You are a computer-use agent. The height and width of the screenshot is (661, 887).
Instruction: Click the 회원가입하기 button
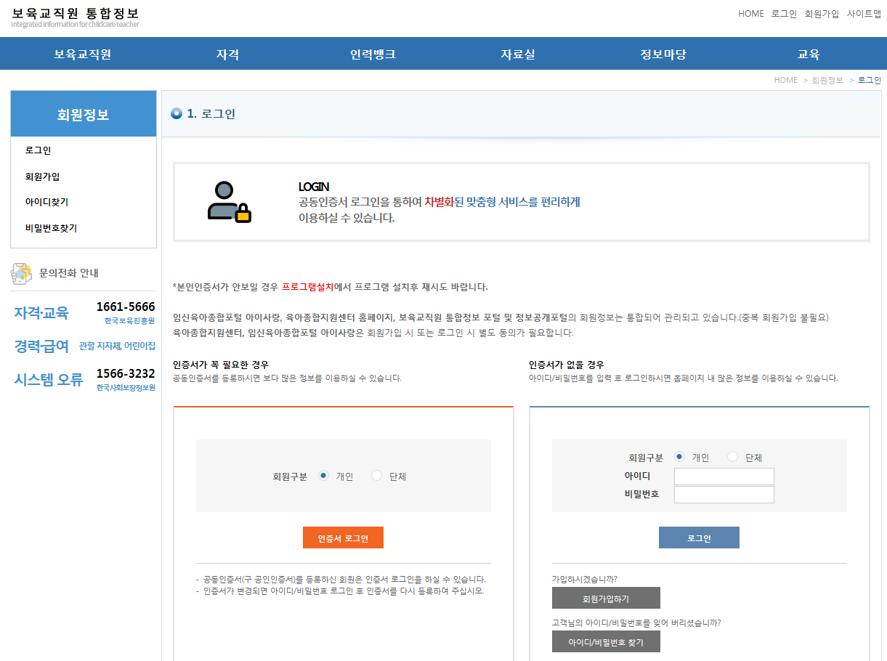pyautogui.click(x=606, y=598)
